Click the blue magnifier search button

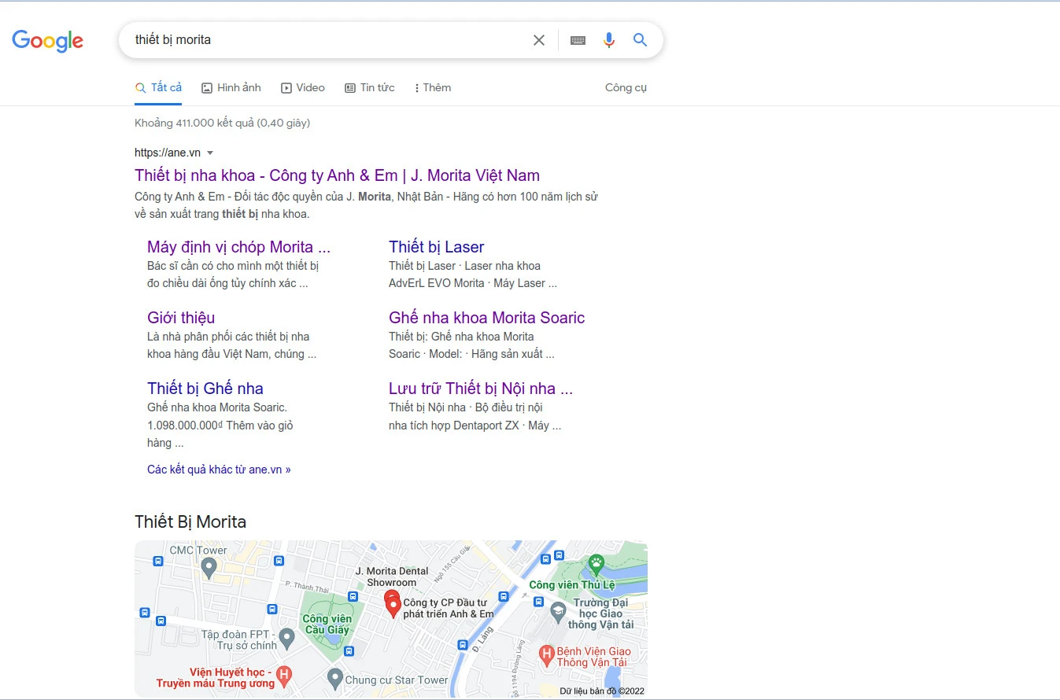641,40
